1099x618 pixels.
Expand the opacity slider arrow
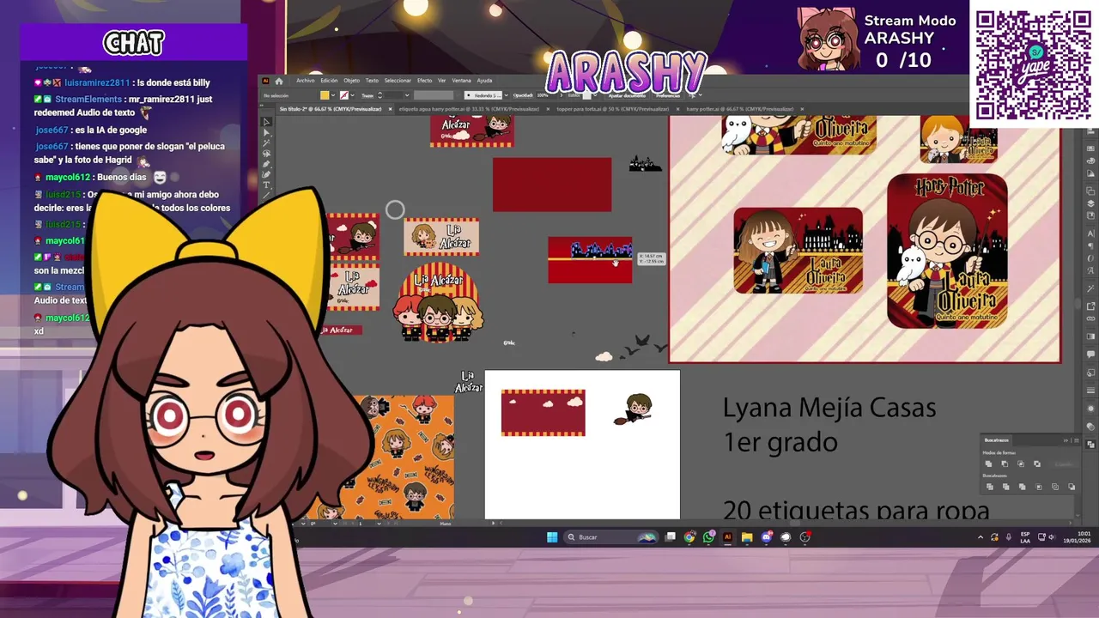click(x=562, y=94)
